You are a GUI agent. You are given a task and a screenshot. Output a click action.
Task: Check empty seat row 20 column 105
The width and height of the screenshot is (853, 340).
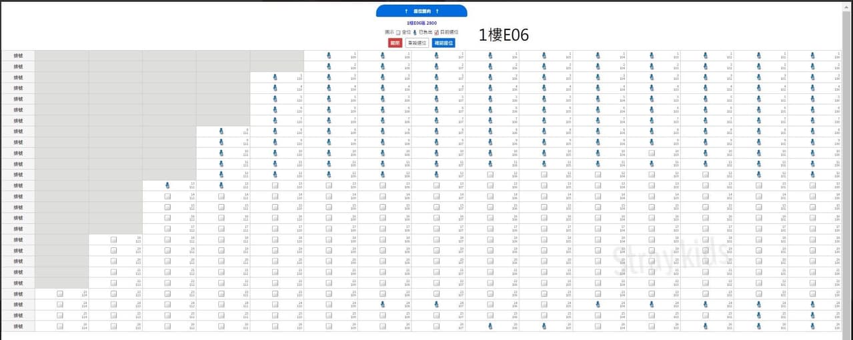pyautogui.click(x=544, y=261)
